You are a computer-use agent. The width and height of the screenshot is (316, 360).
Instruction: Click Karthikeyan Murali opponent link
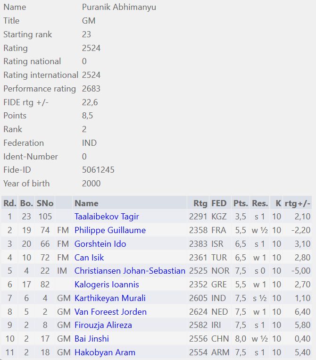pos(110,298)
